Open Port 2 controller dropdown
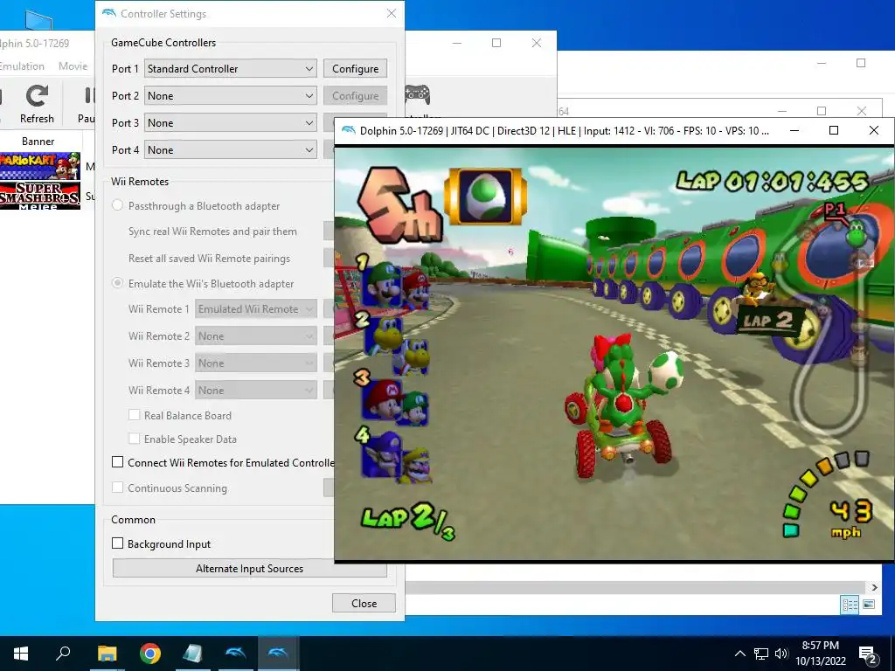The height and width of the screenshot is (671, 895). pyautogui.click(x=231, y=96)
